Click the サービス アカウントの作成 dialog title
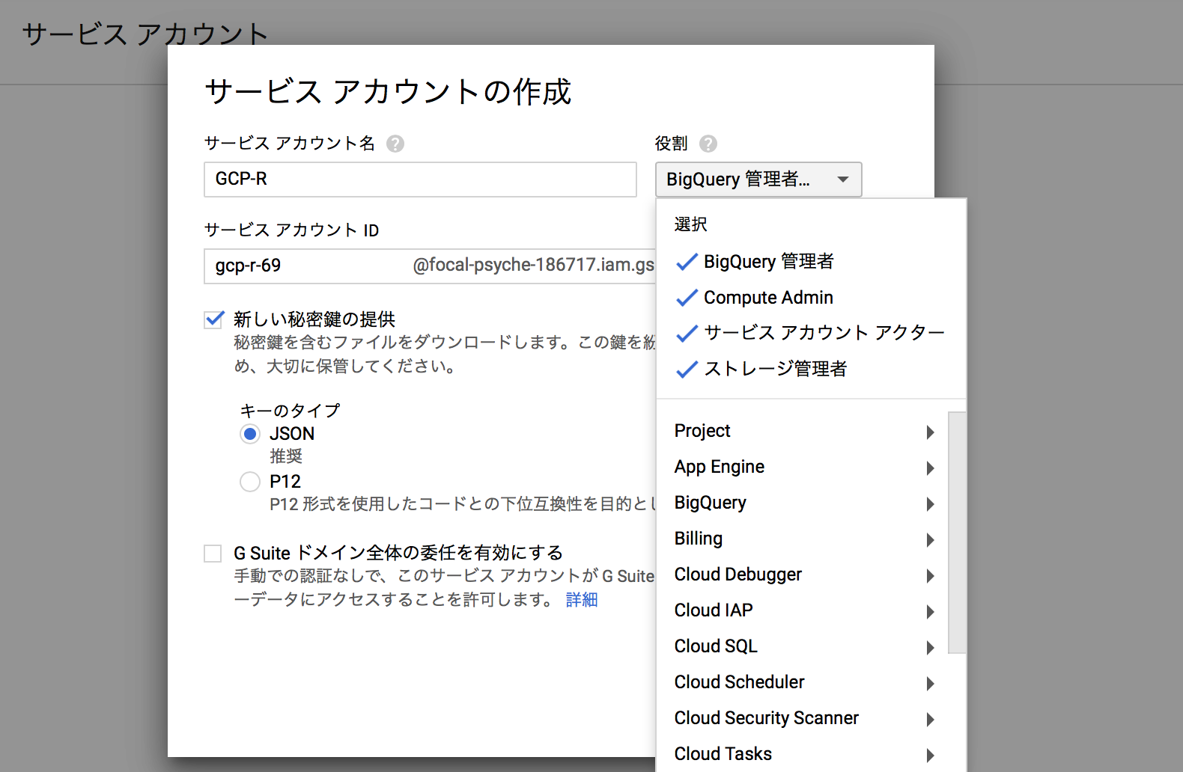Screen dimensions: 1183x772 click(x=388, y=92)
